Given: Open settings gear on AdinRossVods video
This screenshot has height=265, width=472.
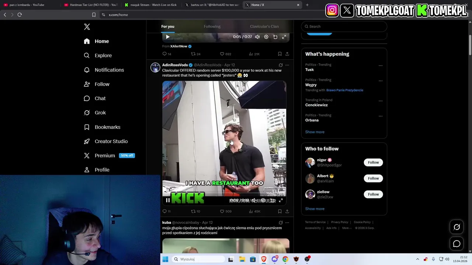Looking at the screenshot, I should pyautogui.click(x=263, y=200).
